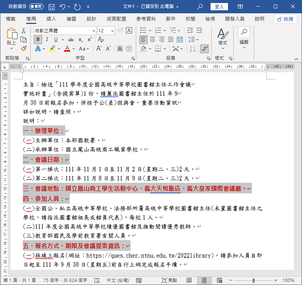Click the Save disk icon
Viewport: 302px width, 285px height.
52,7
